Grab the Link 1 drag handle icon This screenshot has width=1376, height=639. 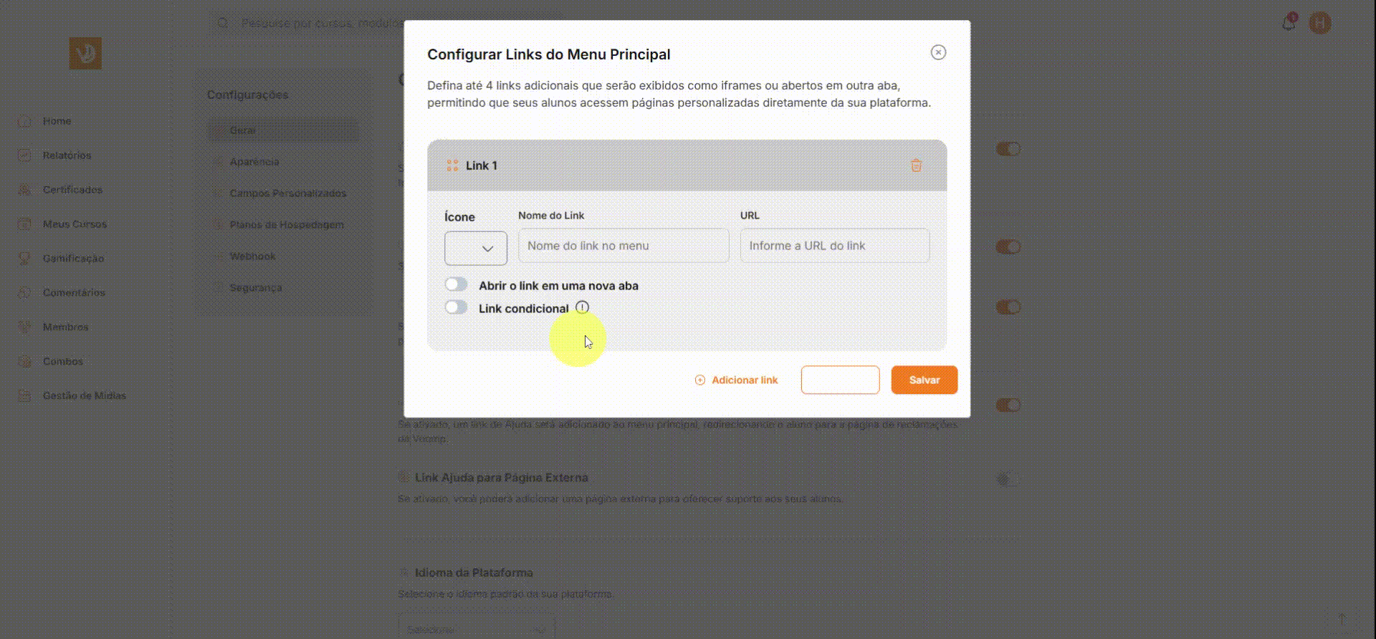coord(452,165)
